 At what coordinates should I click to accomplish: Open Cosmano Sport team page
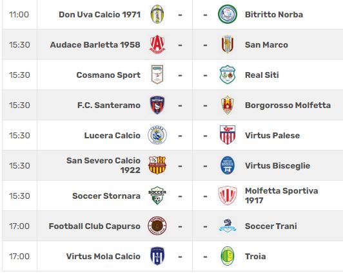pos(108,75)
